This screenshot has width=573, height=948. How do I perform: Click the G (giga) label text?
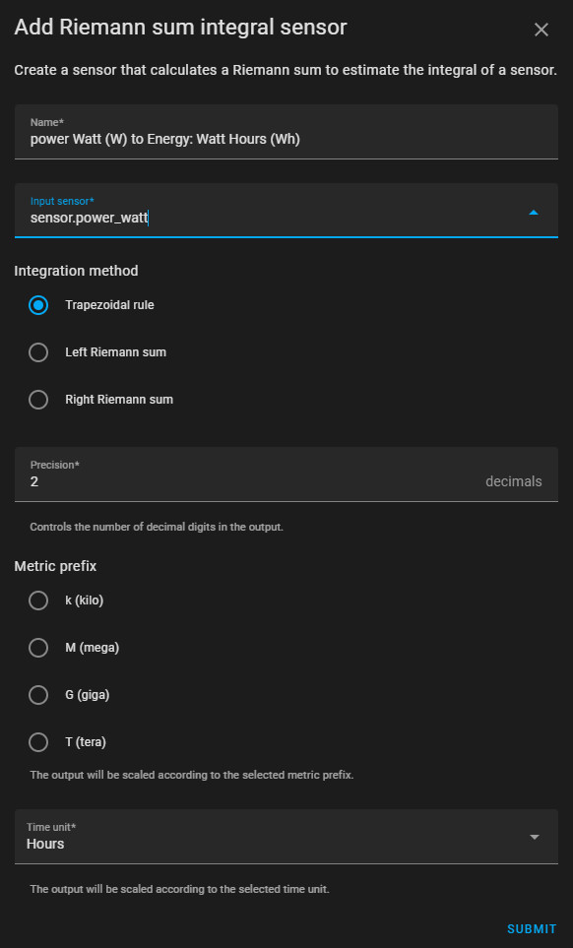87,695
